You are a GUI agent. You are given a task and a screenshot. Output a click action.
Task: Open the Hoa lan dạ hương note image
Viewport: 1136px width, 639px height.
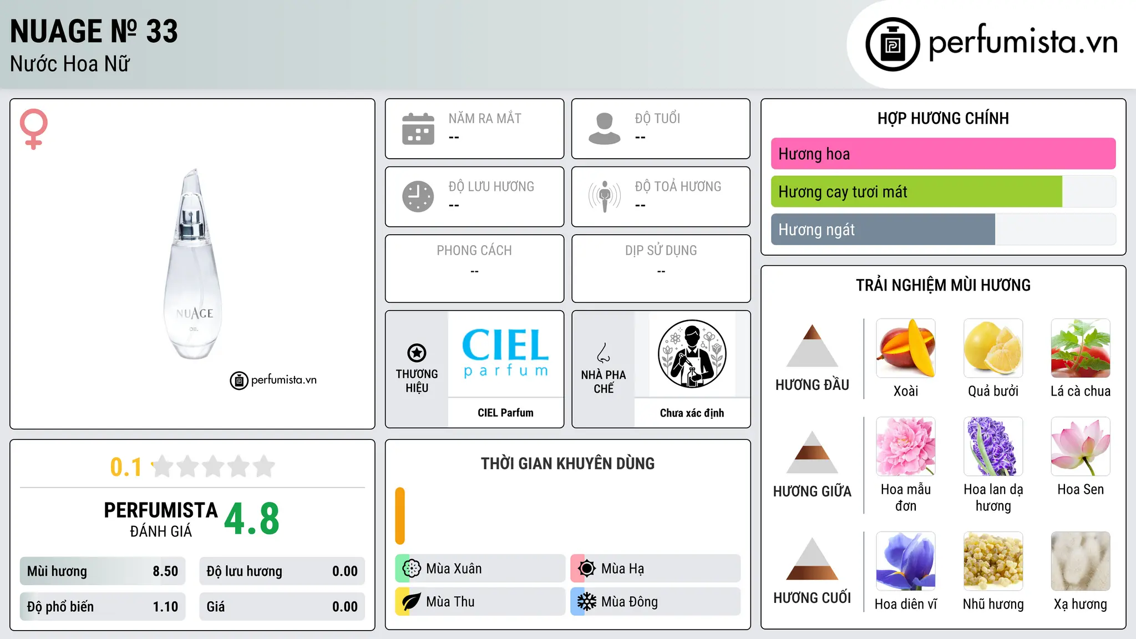[x=993, y=447]
